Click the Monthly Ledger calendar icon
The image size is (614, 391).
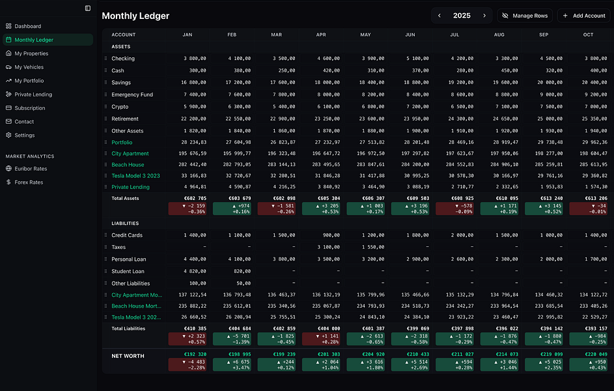(8, 40)
